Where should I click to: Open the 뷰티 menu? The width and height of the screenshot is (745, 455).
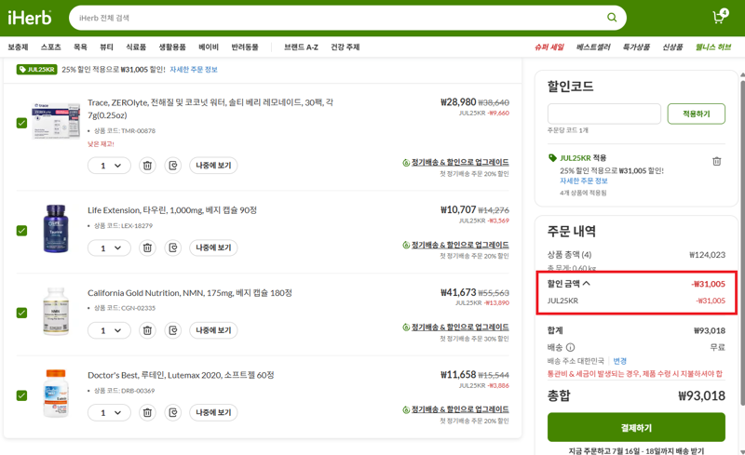click(x=106, y=47)
